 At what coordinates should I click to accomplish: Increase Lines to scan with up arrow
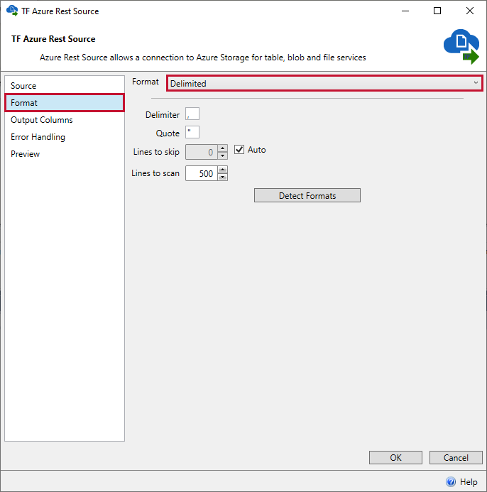[x=222, y=170]
